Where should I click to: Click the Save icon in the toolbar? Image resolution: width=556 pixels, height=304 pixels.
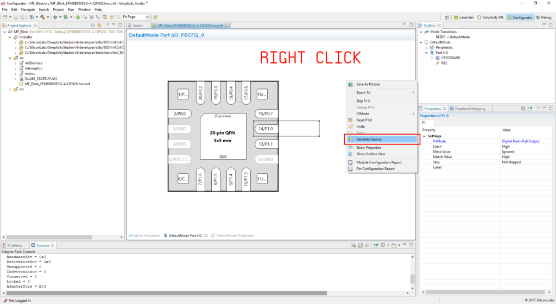17,17
